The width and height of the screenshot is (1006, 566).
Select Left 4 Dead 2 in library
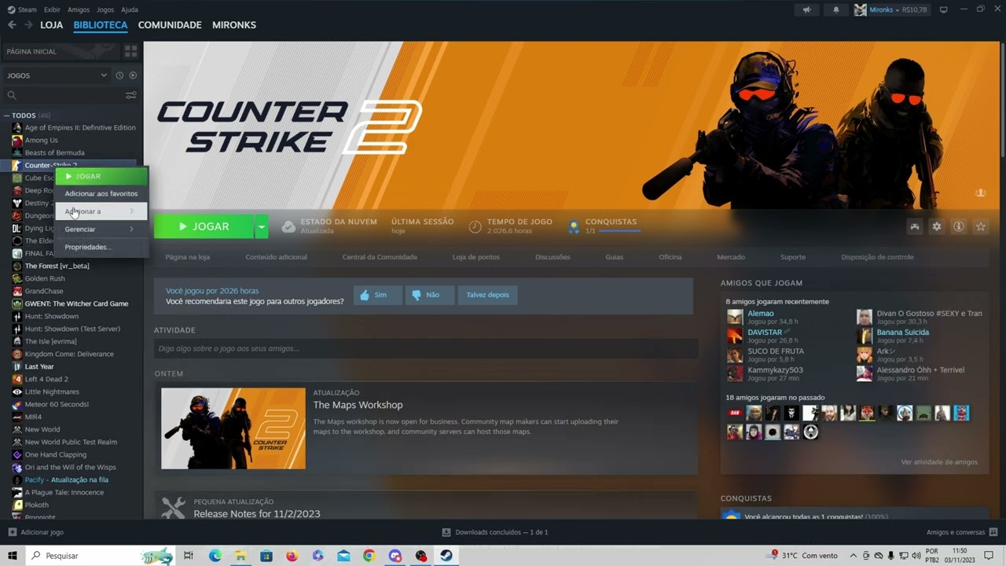(x=46, y=379)
